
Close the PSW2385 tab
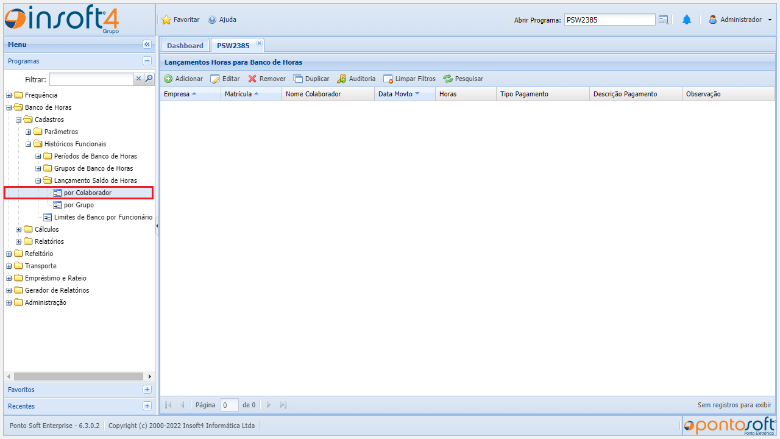[259, 43]
